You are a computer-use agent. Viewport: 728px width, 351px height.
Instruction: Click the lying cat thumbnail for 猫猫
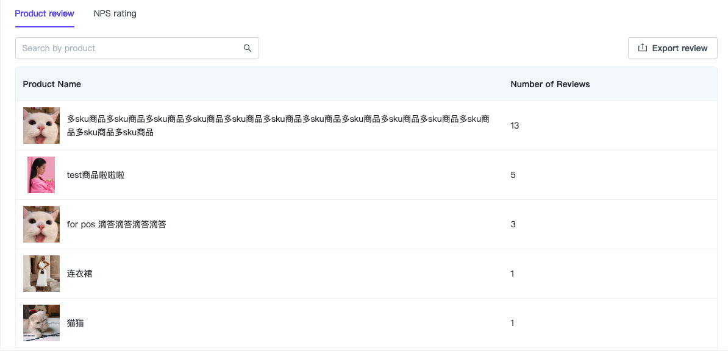(41, 323)
